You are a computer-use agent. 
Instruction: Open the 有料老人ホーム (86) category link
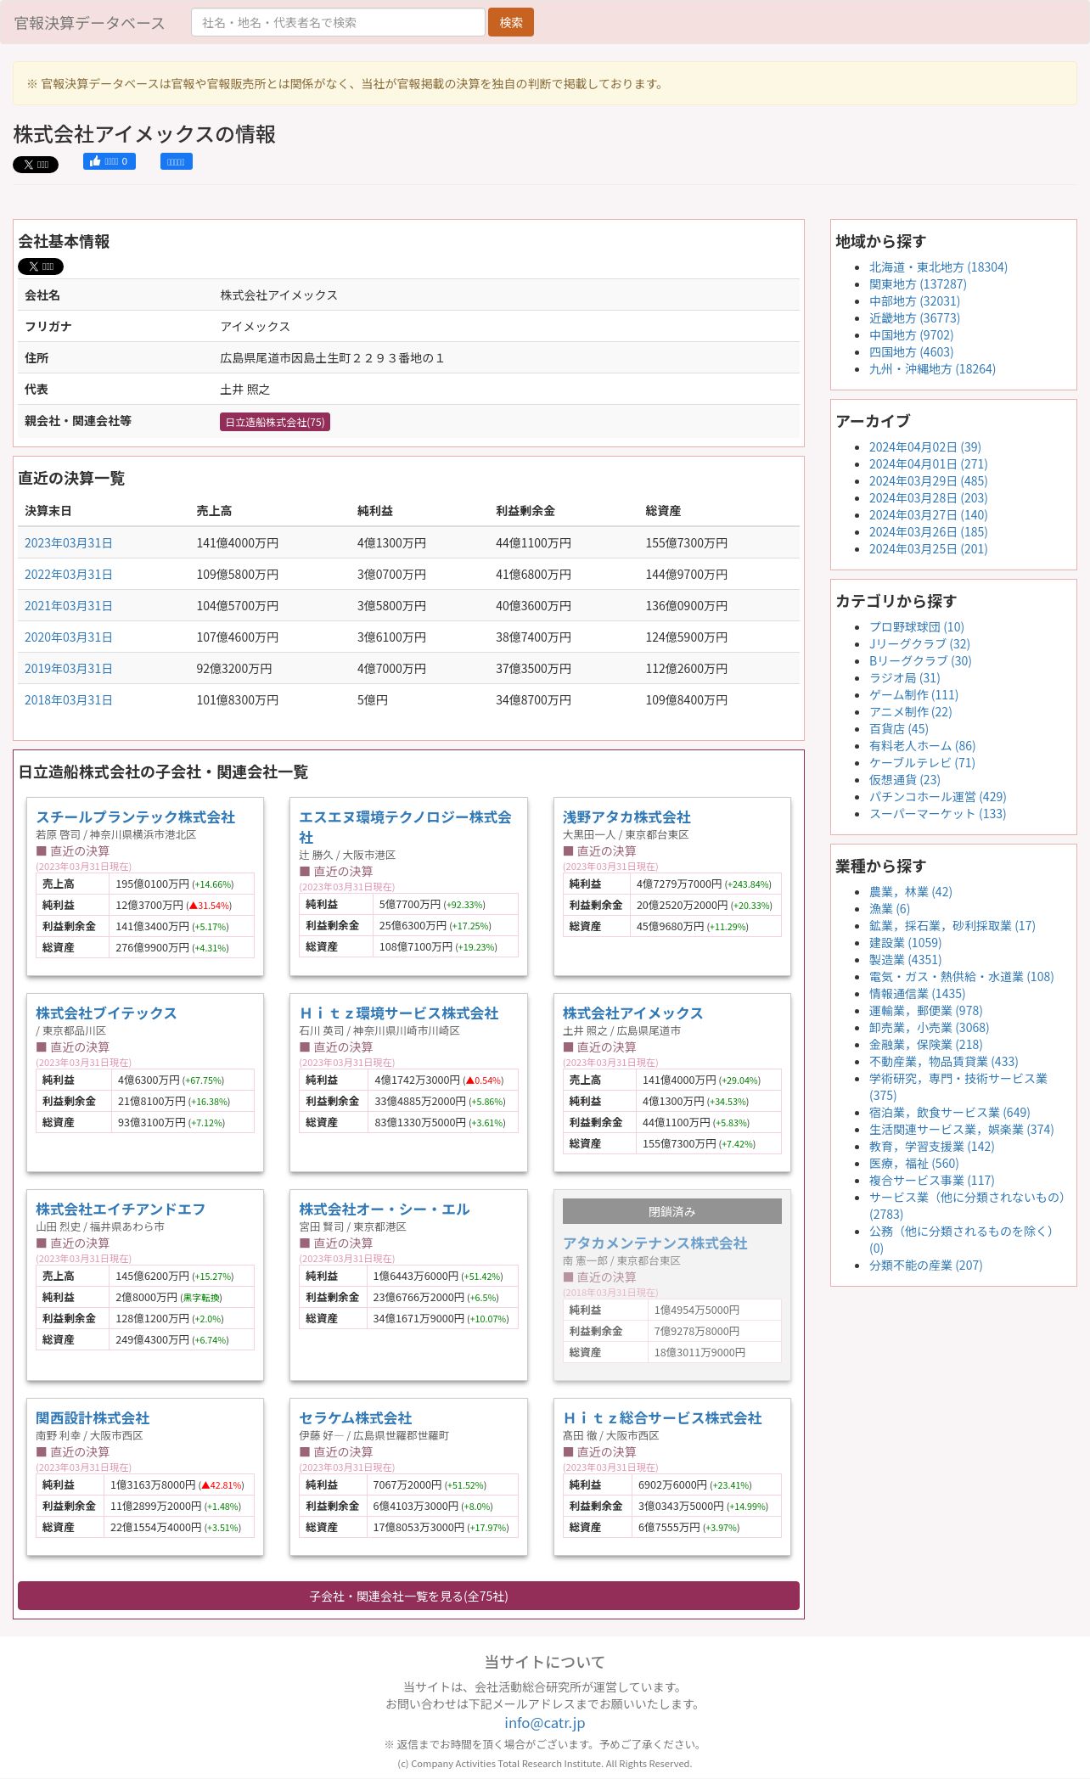923,746
